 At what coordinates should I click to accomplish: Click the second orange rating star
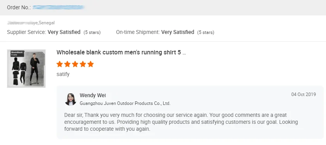click(67, 64)
